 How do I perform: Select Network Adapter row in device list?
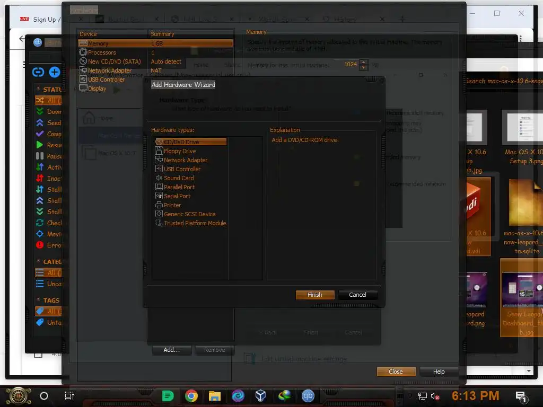point(155,70)
